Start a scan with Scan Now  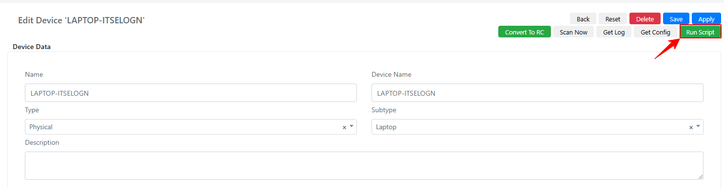tap(573, 32)
